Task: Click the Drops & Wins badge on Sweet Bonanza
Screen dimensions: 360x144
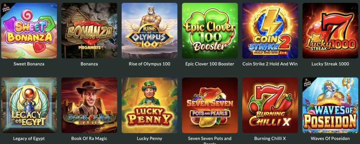Action: [5, 7]
